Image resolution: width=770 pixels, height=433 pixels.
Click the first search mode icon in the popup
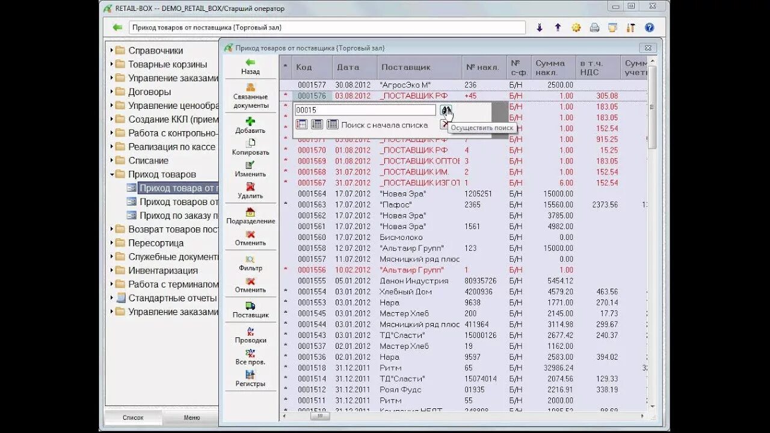coord(301,124)
